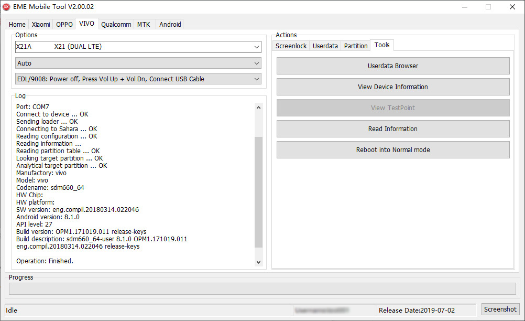Click the Userdata Browser button
525x321 pixels.
[393, 66]
